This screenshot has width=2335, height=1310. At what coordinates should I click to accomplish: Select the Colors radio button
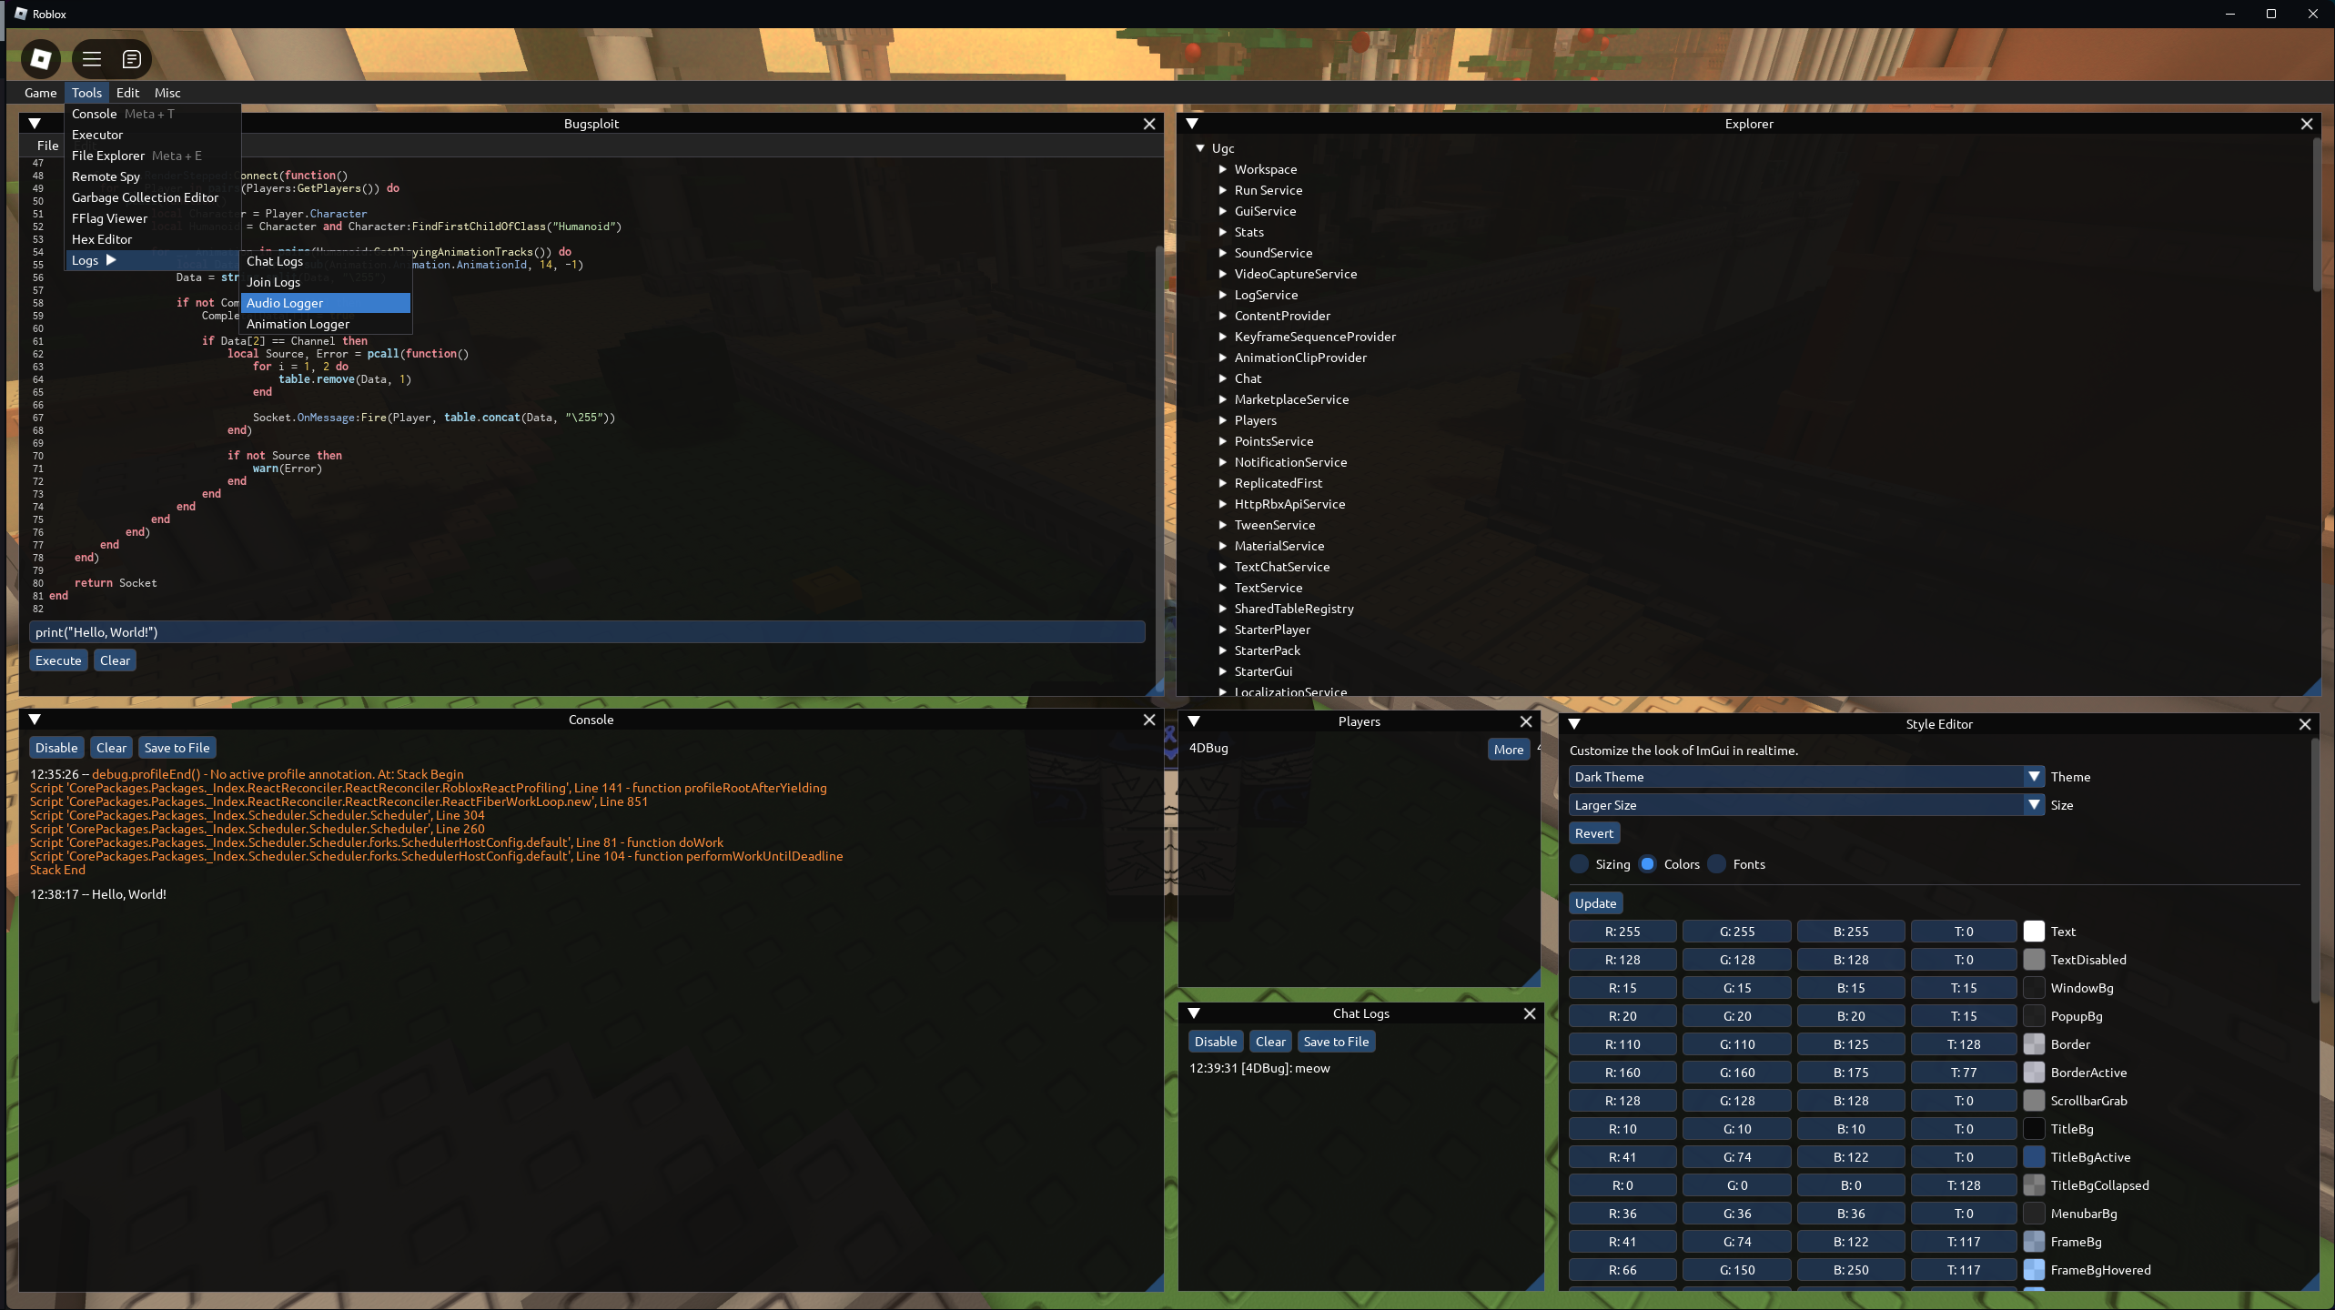1648,864
